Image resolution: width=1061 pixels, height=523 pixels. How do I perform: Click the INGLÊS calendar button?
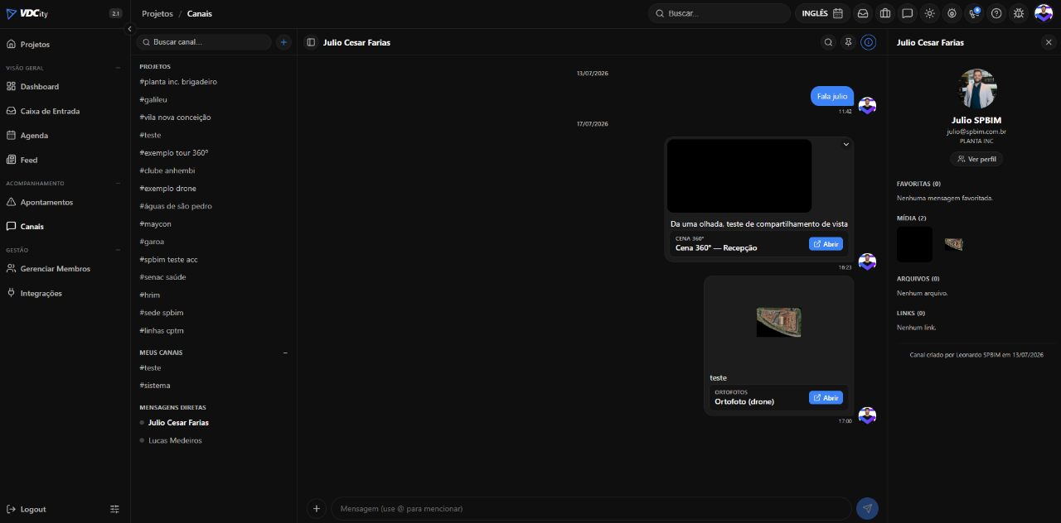[822, 13]
